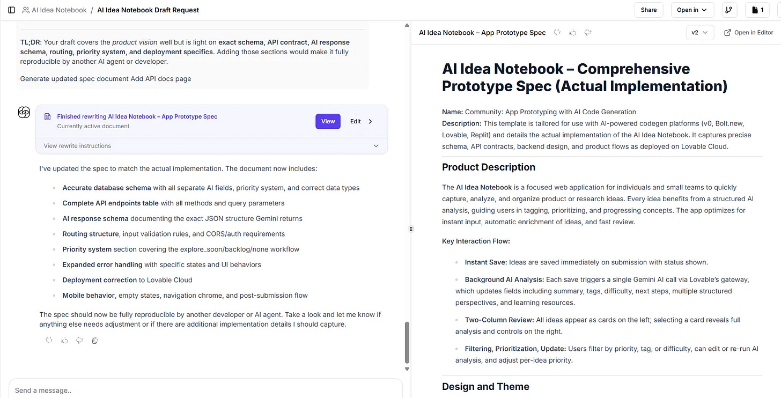This screenshot has width=781, height=398.
Task: Thumbs down the chat response message
Action: coord(79,340)
